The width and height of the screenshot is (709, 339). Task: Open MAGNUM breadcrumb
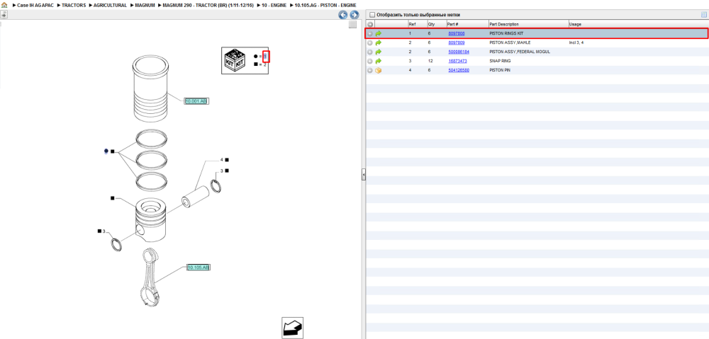point(145,6)
